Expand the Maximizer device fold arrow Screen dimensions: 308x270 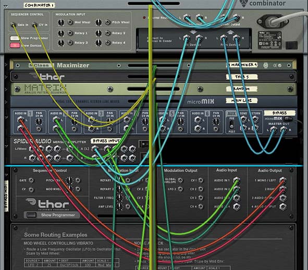[6, 65]
